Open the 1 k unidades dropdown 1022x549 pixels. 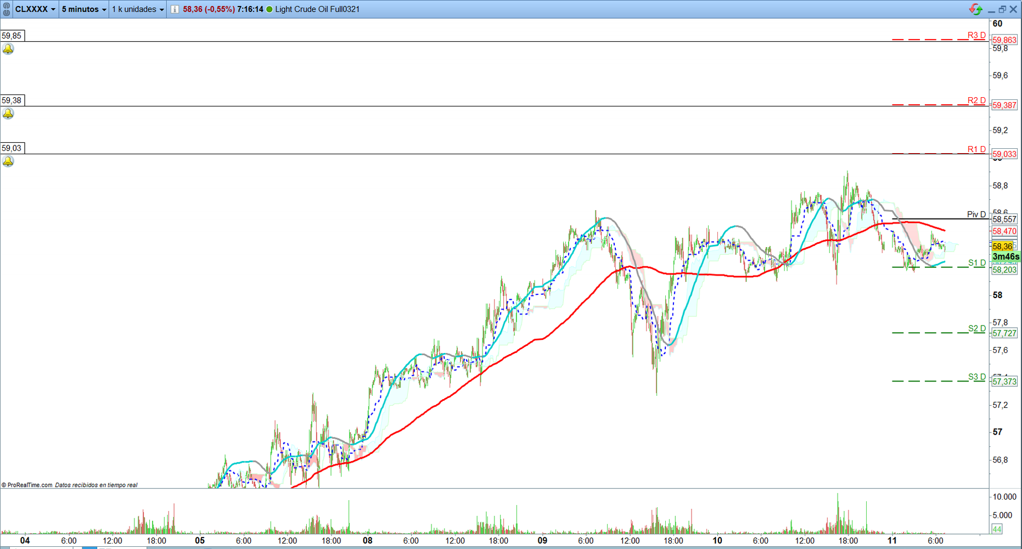138,9
